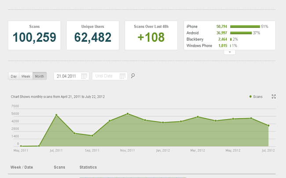Click the search magnifier icon
The width and height of the screenshot is (286, 178).
pyautogui.click(x=133, y=76)
